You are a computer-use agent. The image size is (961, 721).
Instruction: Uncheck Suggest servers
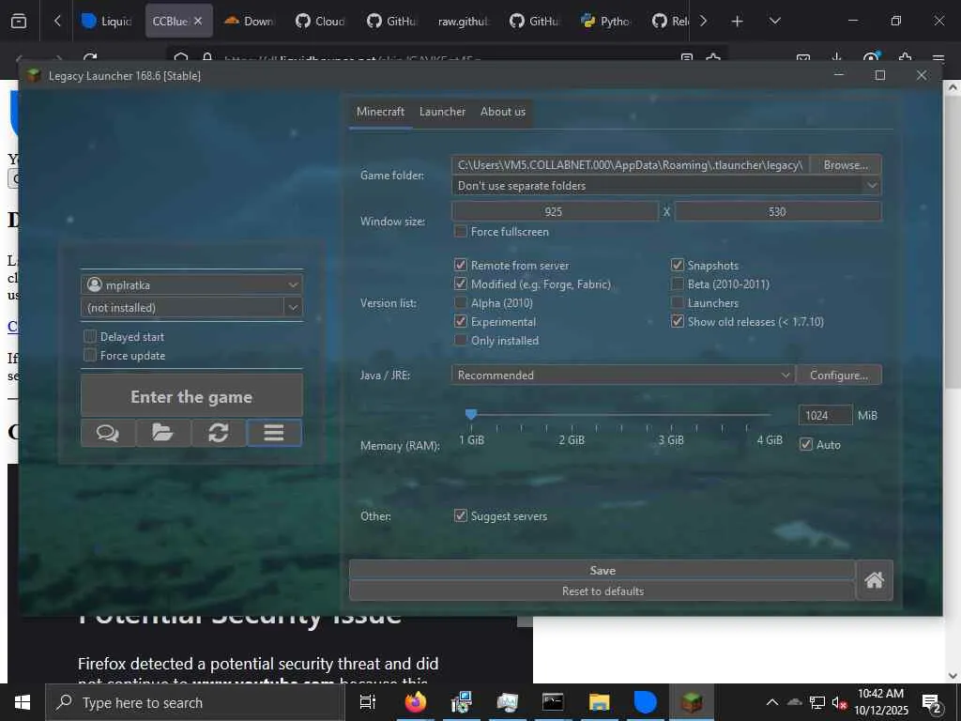click(x=460, y=515)
